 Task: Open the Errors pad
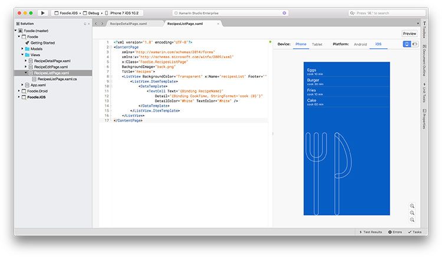click(x=395, y=232)
